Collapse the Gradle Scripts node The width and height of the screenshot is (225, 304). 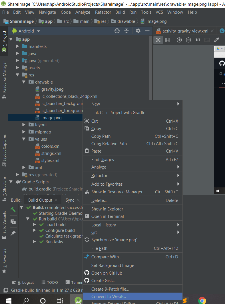click(11, 182)
